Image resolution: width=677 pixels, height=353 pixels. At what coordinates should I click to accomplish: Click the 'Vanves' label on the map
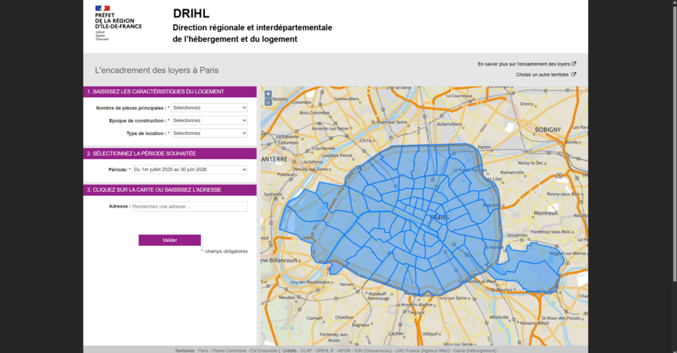[346, 284]
